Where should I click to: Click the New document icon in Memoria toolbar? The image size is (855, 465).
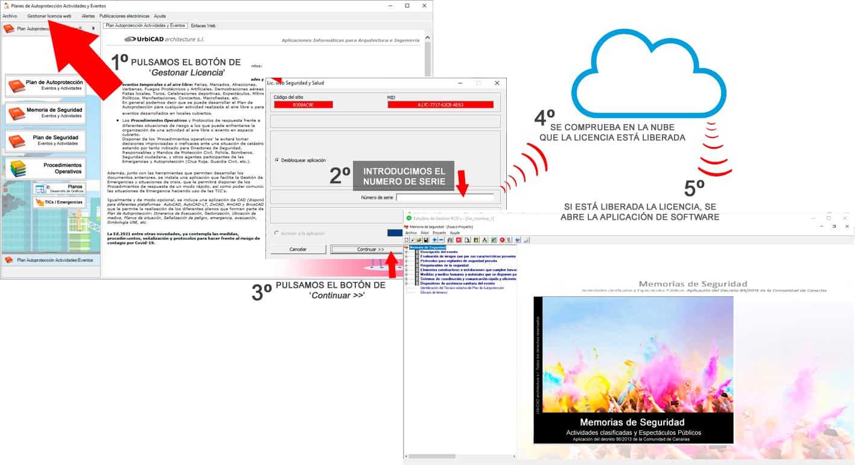(x=407, y=240)
